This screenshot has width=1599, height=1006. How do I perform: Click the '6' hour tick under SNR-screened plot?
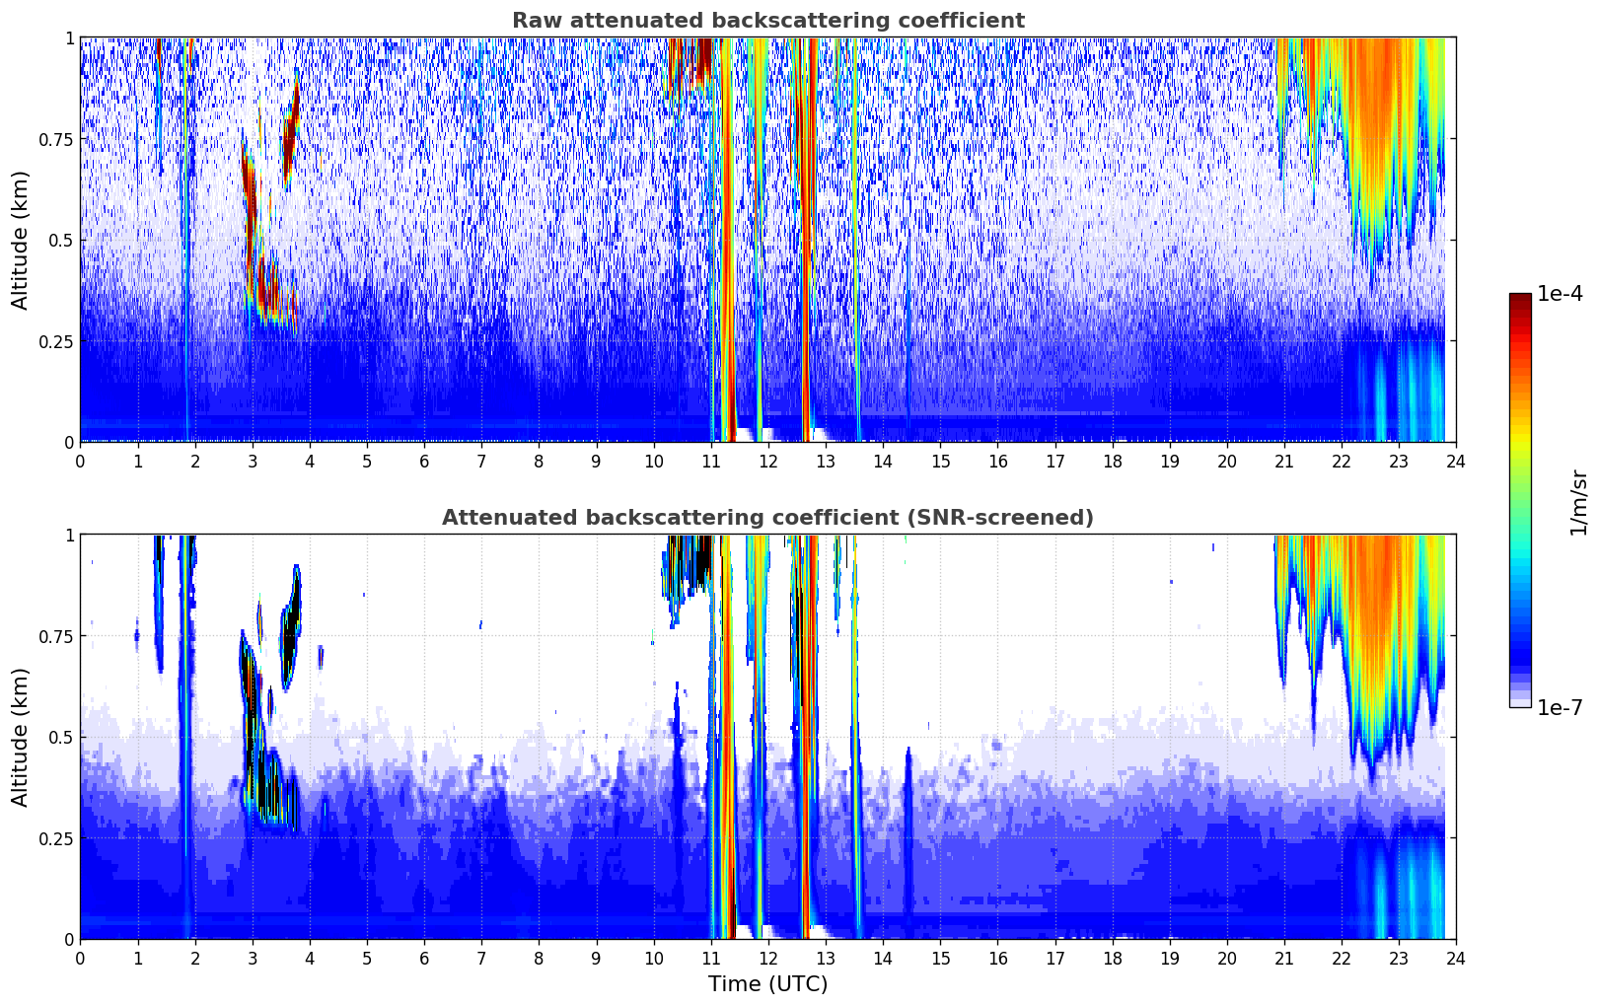(424, 958)
